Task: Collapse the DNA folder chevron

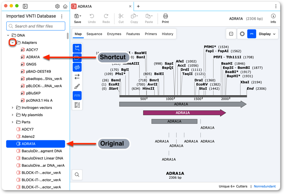Action: pyautogui.click(x=8, y=36)
